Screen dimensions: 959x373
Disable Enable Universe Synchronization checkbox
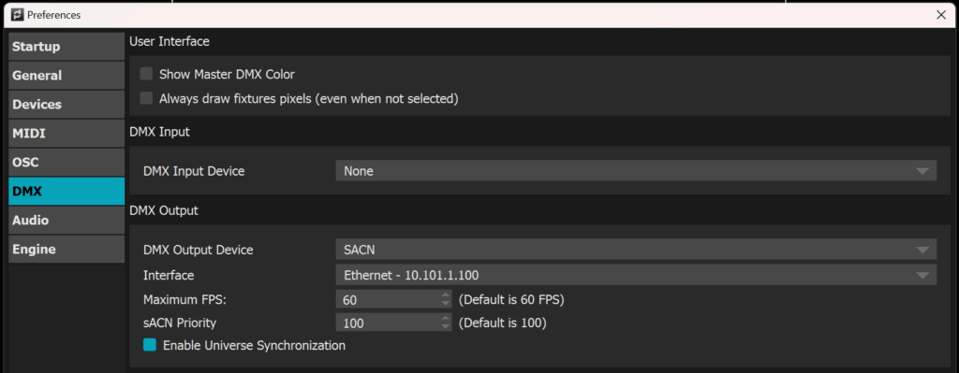point(150,346)
